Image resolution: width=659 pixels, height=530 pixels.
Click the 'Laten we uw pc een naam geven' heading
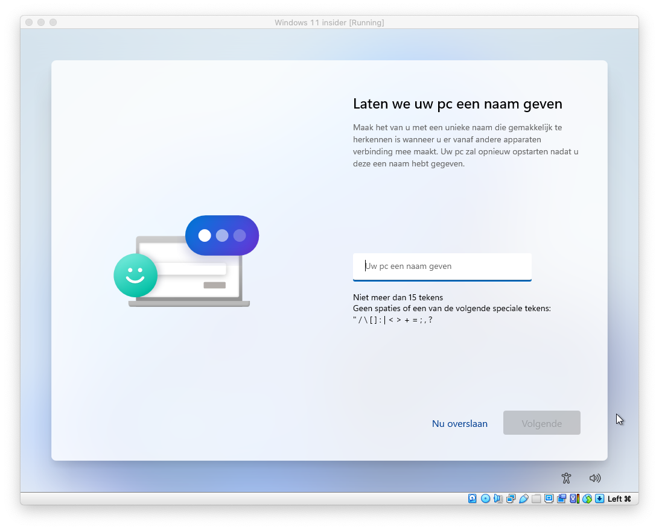click(457, 104)
